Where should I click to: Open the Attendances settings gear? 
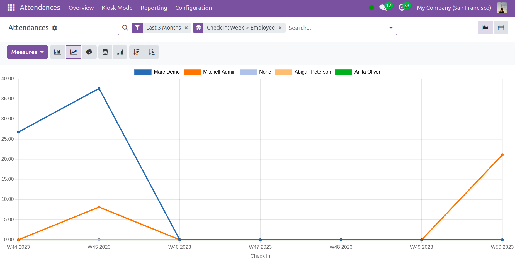55,28
